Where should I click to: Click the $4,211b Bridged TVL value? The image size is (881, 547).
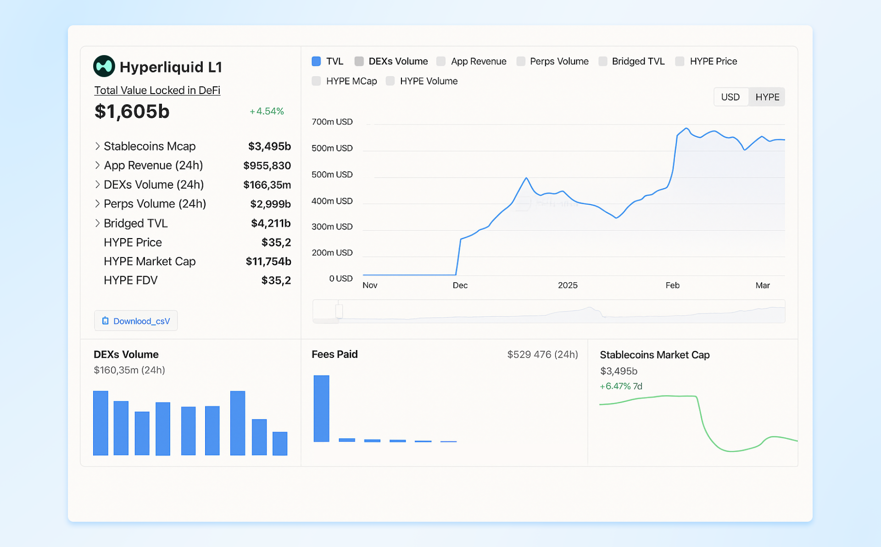pyautogui.click(x=271, y=223)
